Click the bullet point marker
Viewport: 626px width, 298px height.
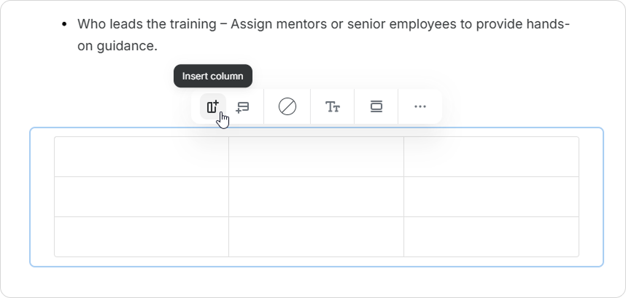[x=65, y=25]
